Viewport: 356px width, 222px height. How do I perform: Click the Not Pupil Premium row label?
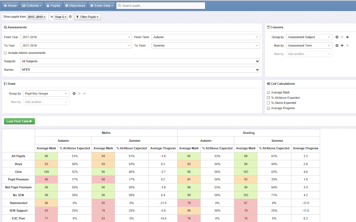click(x=18, y=187)
